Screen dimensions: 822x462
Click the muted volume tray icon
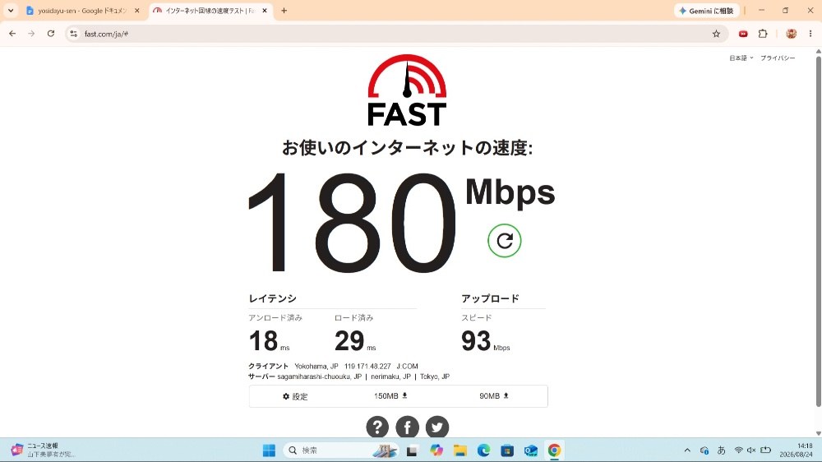point(751,450)
